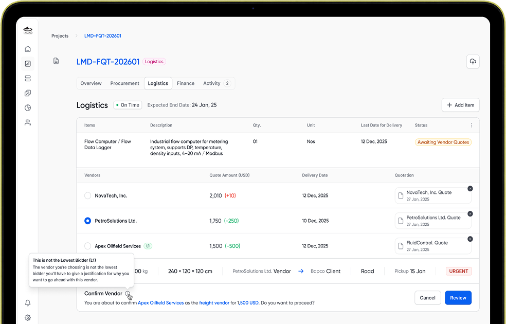Screen dimensions: 506x324
Task: Click the freight vendor link
Action: (x=214, y=303)
